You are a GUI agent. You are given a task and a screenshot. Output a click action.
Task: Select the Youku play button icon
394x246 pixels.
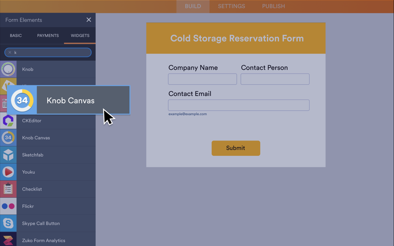8,172
